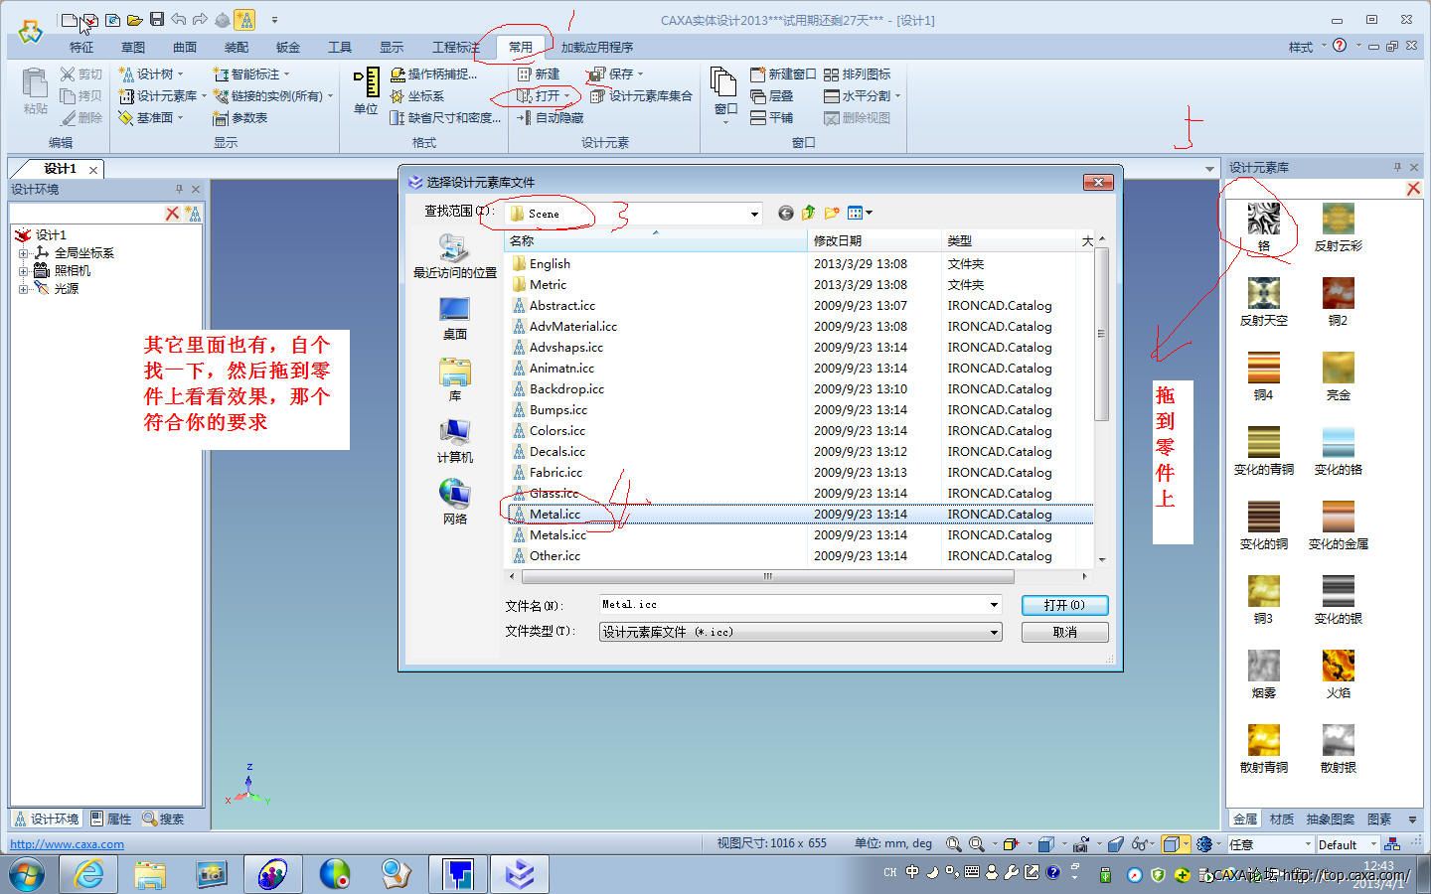This screenshot has width=1431, height=894.
Task: Expand the 光源 tree node
Action: (23, 289)
